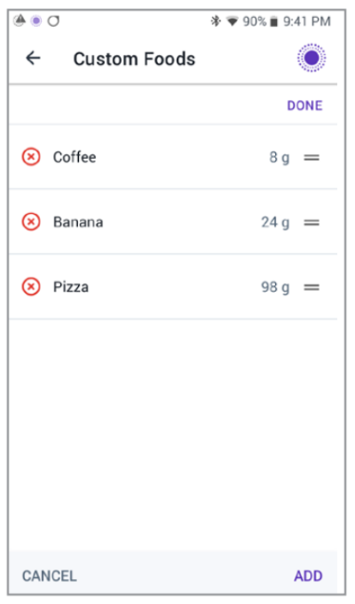Image resolution: width=355 pixels, height=604 pixels.
Task: Tap the purple pod status icon
Action: pos(311,58)
